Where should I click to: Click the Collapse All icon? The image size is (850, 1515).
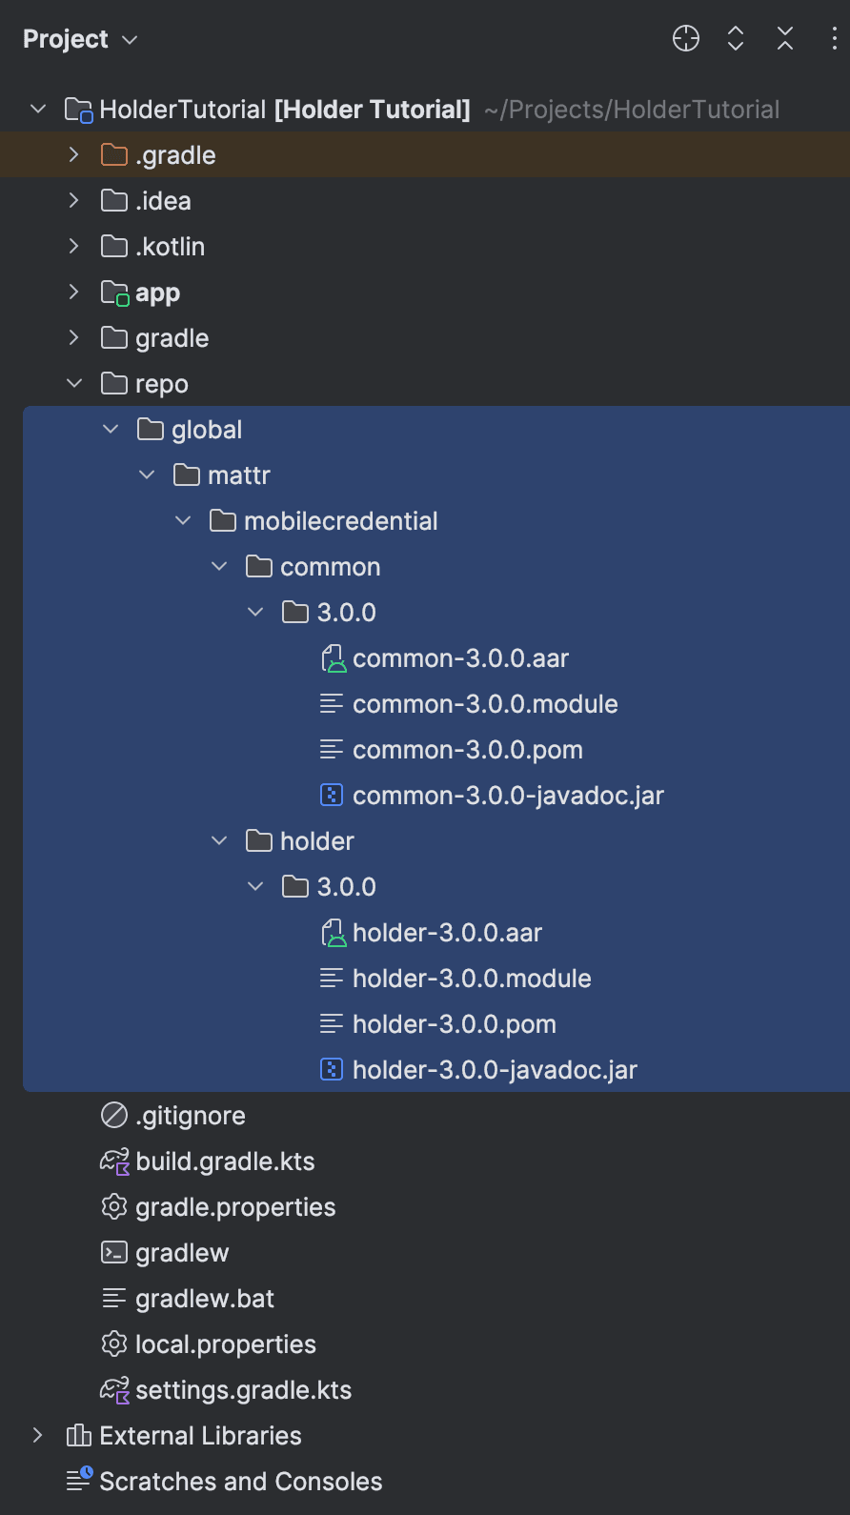pos(785,38)
